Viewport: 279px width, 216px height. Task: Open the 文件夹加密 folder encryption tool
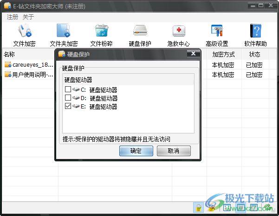[64, 35]
